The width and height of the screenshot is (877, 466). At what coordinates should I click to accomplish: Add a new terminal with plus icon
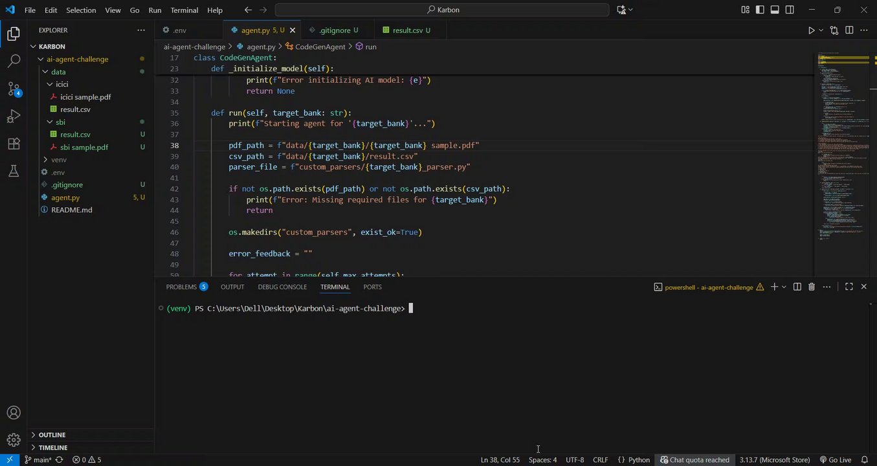click(774, 287)
